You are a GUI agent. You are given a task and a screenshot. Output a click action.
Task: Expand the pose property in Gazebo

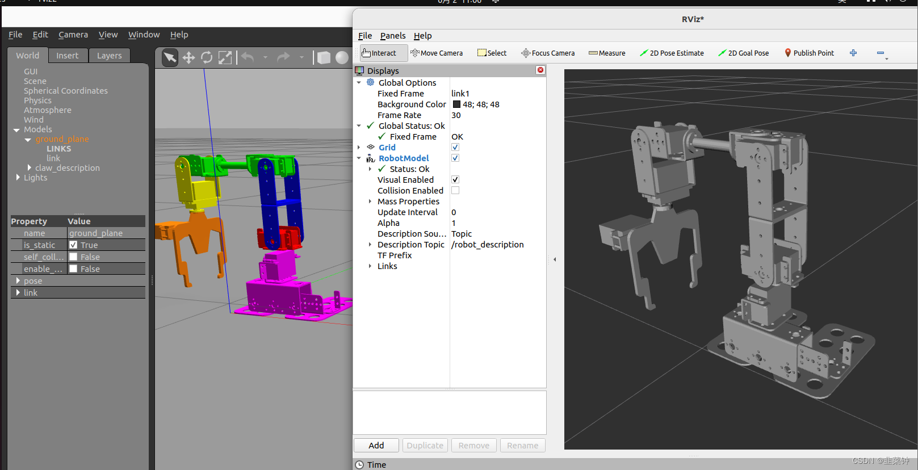18,280
